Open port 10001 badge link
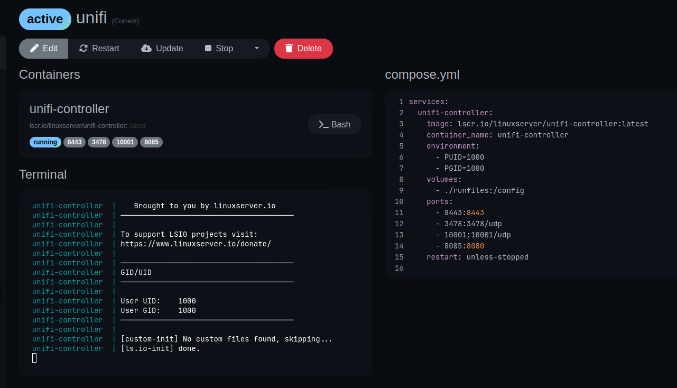Viewport: 677px width, 388px height. [x=125, y=142]
